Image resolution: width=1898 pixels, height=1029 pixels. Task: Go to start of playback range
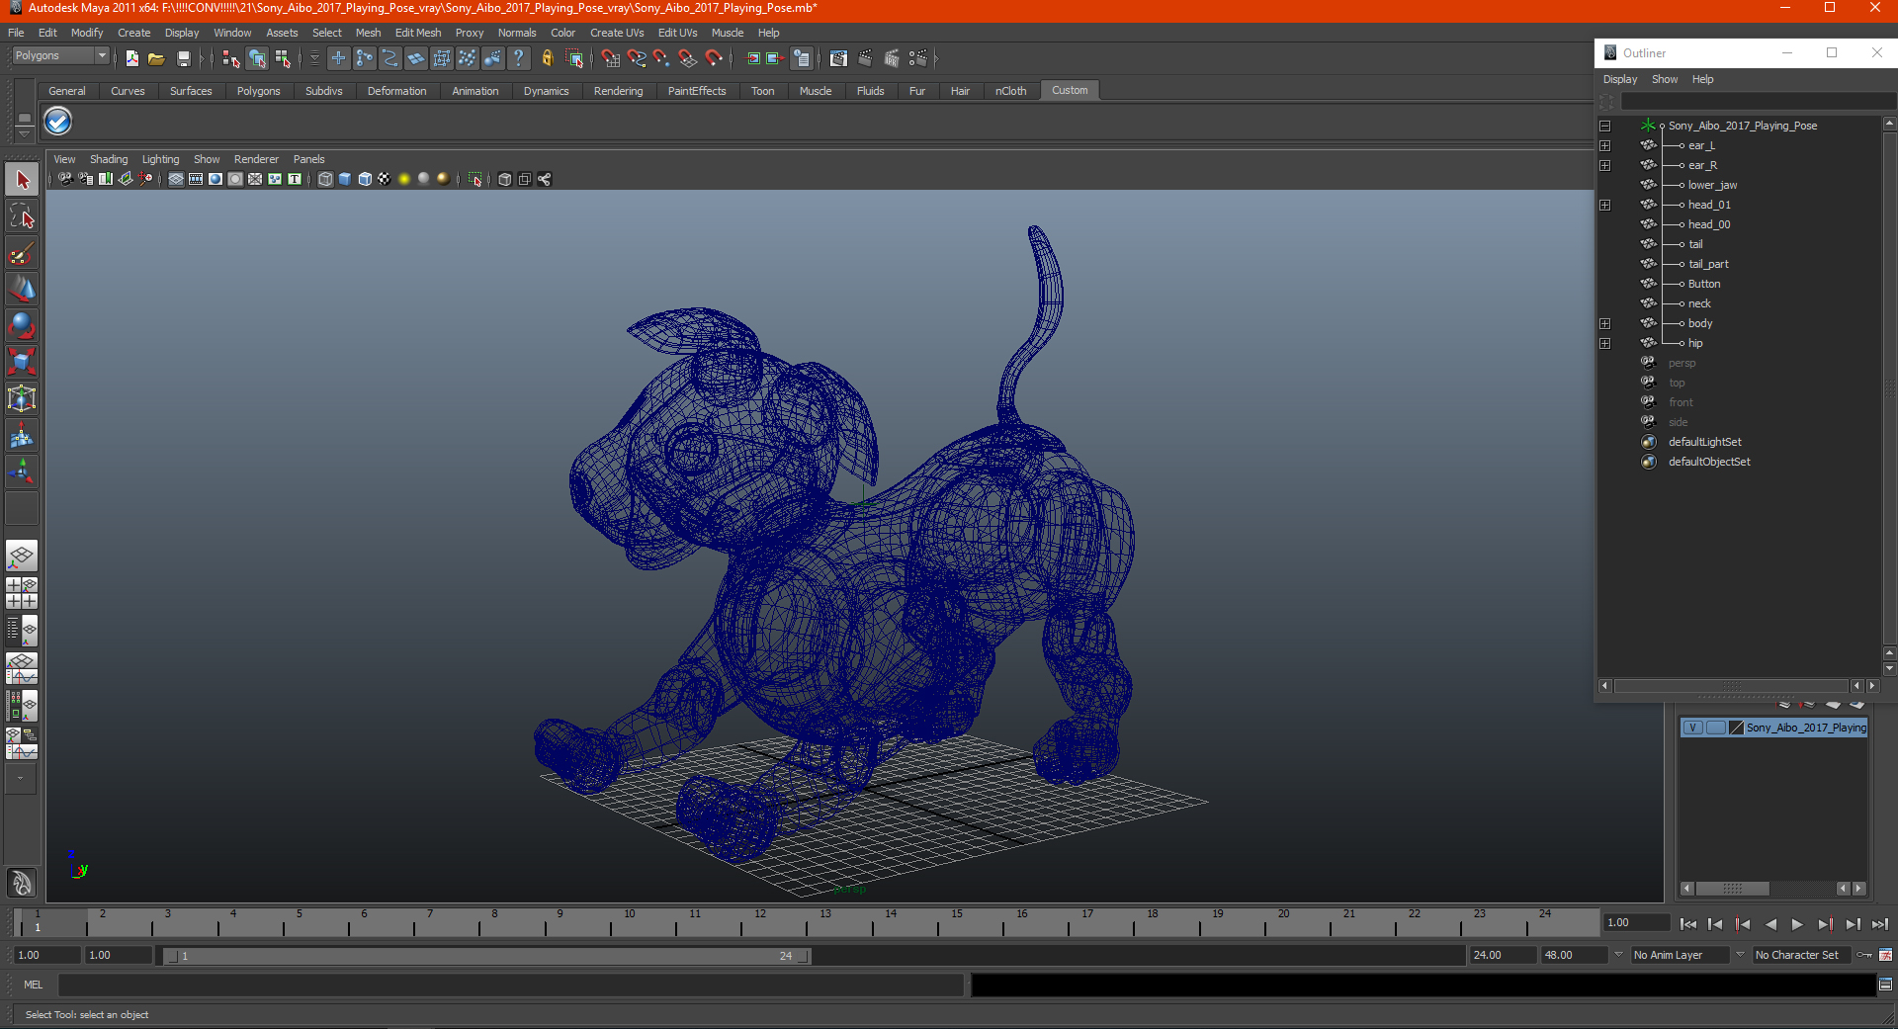click(1688, 924)
